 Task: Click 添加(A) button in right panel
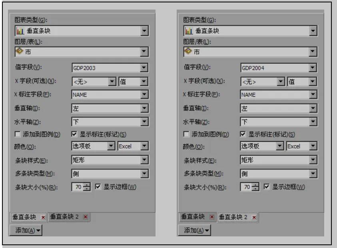pyautogui.click(x=195, y=230)
